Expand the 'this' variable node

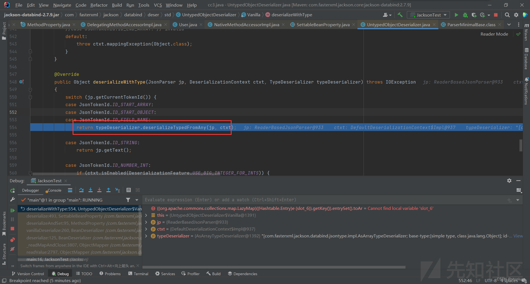[x=146, y=215]
